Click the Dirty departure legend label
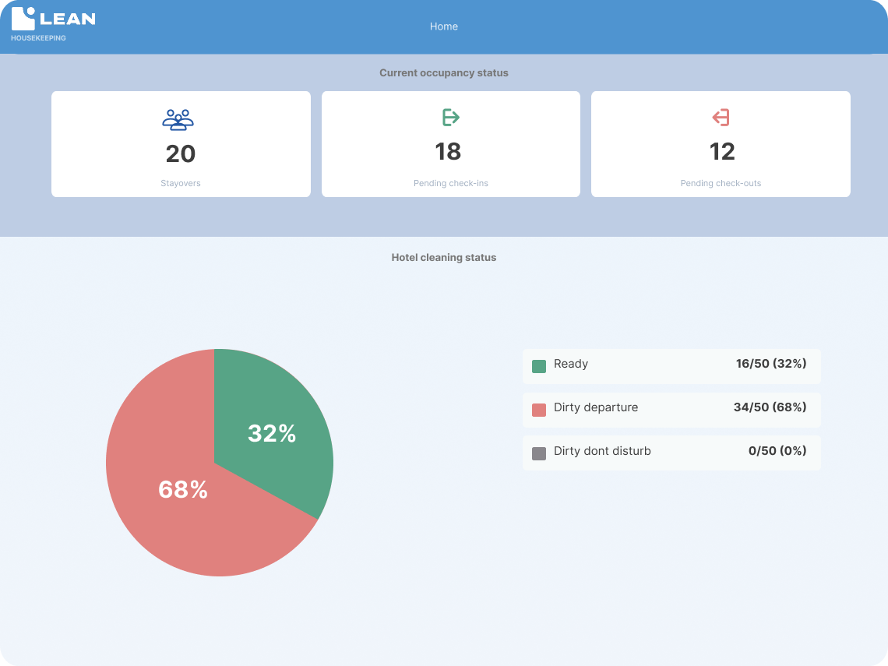This screenshot has height=666, width=888. coord(596,407)
